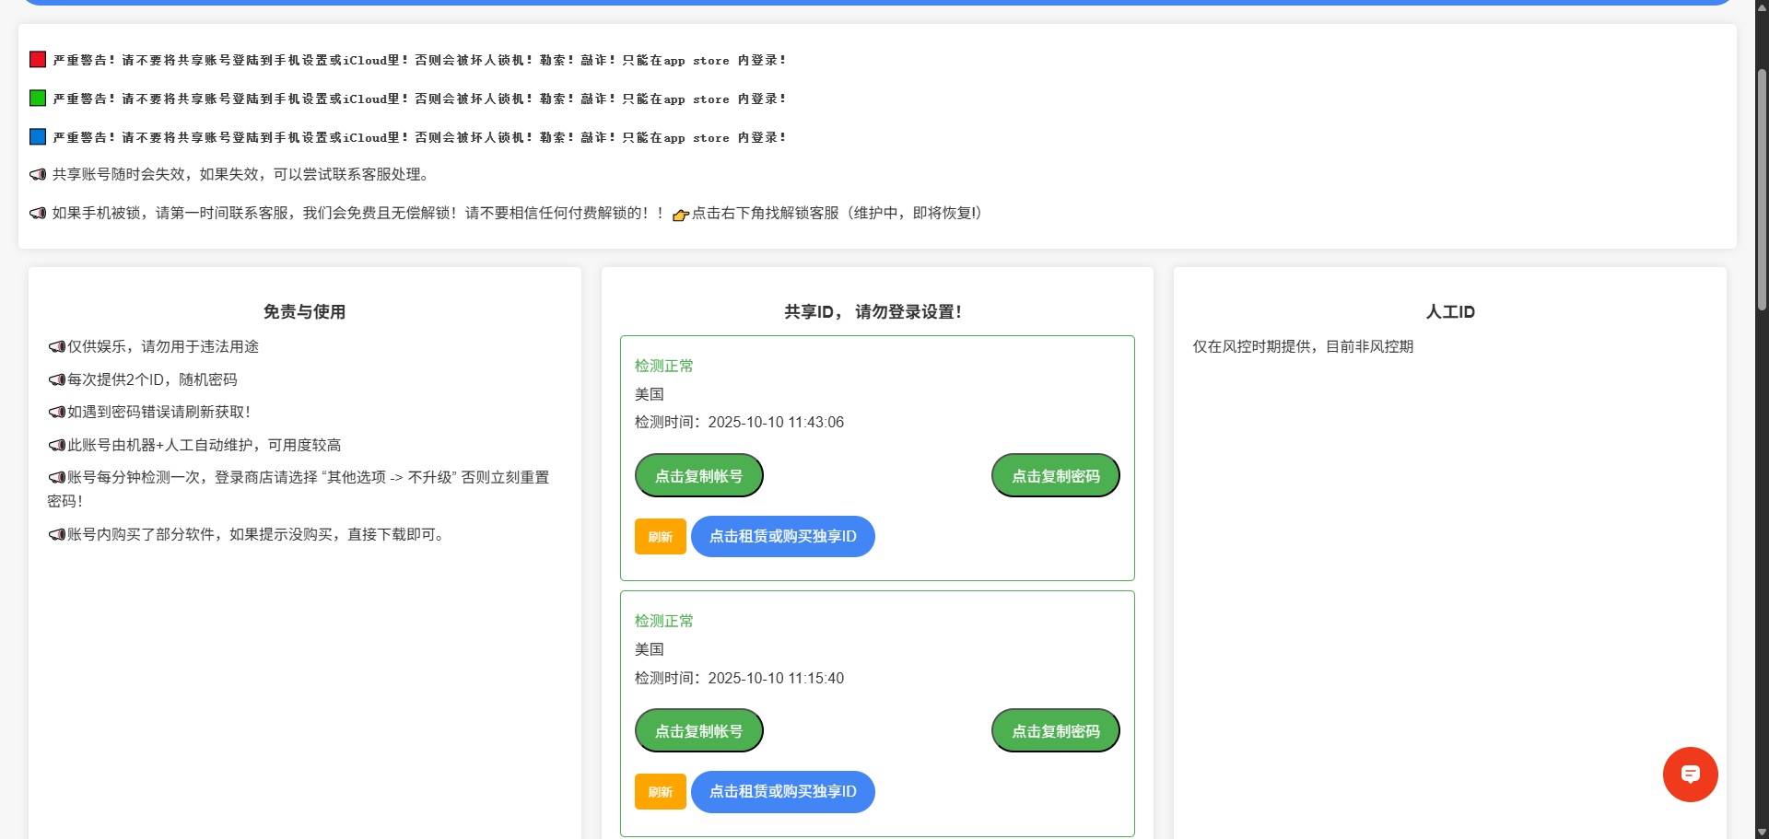Screen dimensions: 1769x839
Task: Click the page's vertical scrollbar thumb
Action: point(1762,184)
